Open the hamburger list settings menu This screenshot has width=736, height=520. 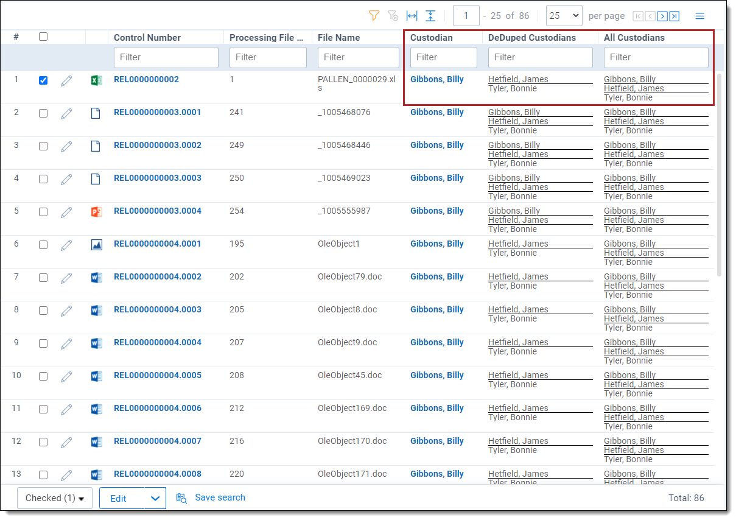point(700,16)
